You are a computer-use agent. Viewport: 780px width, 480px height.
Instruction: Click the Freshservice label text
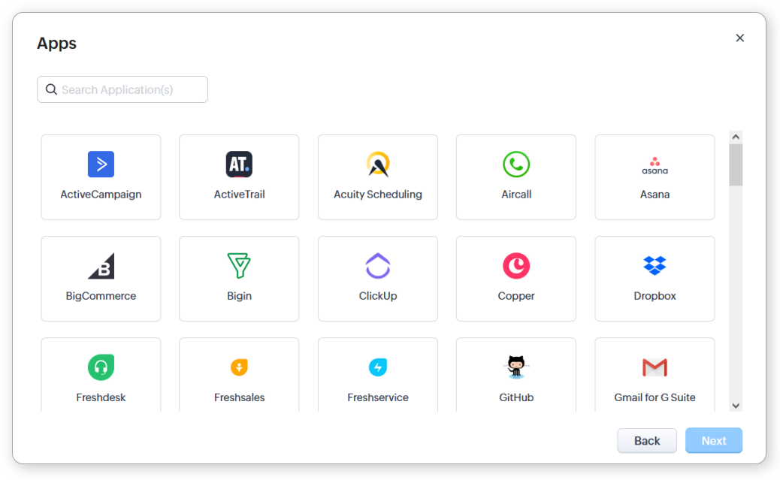tap(378, 397)
